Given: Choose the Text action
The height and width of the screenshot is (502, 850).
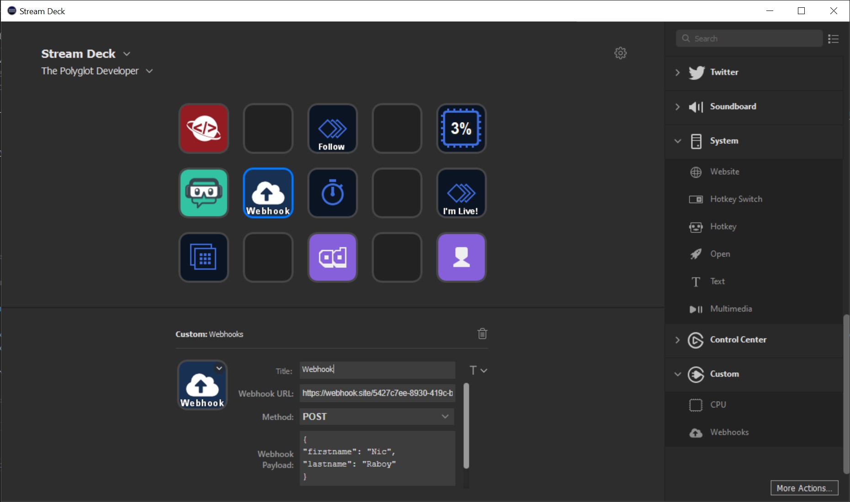Looking at the screenshot, I should [x=754, y=282].
